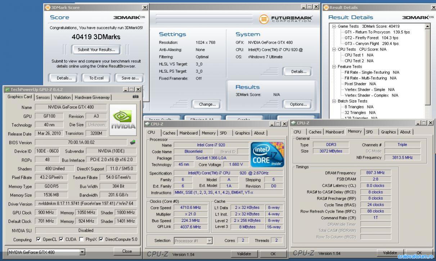Open SPD tab in CPU-Z Memory window
This screenshot has width=436, height=261.
[370, 132]
